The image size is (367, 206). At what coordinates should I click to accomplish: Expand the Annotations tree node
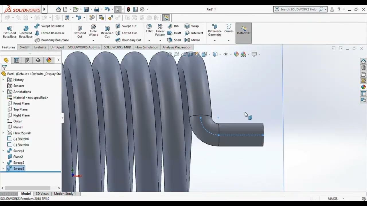tap(3, 92)
